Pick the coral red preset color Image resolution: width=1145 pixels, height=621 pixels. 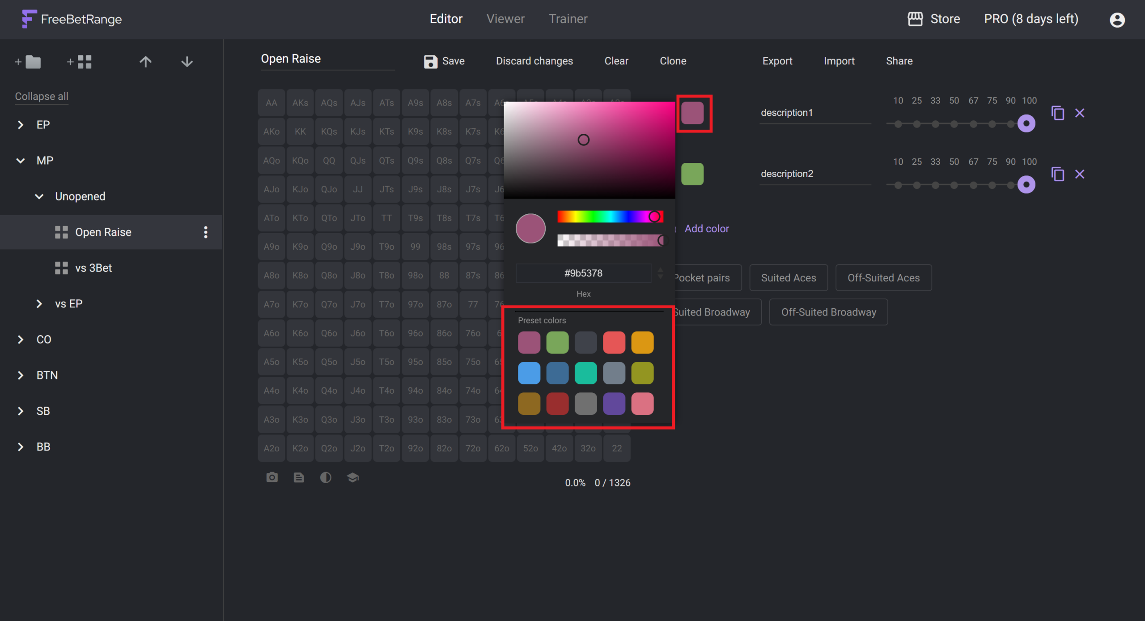click(x=614, y=343)
